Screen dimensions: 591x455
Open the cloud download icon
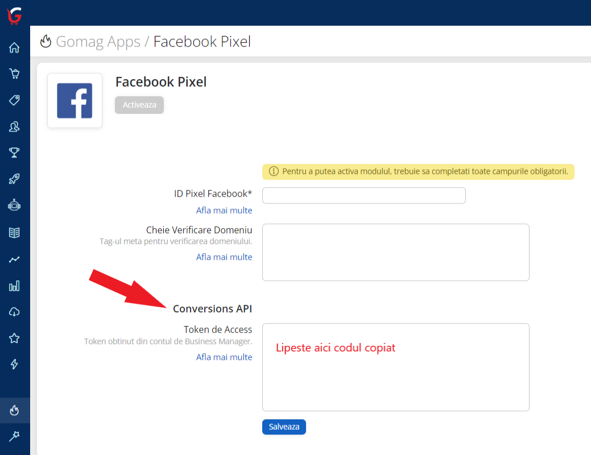(14, 311)
